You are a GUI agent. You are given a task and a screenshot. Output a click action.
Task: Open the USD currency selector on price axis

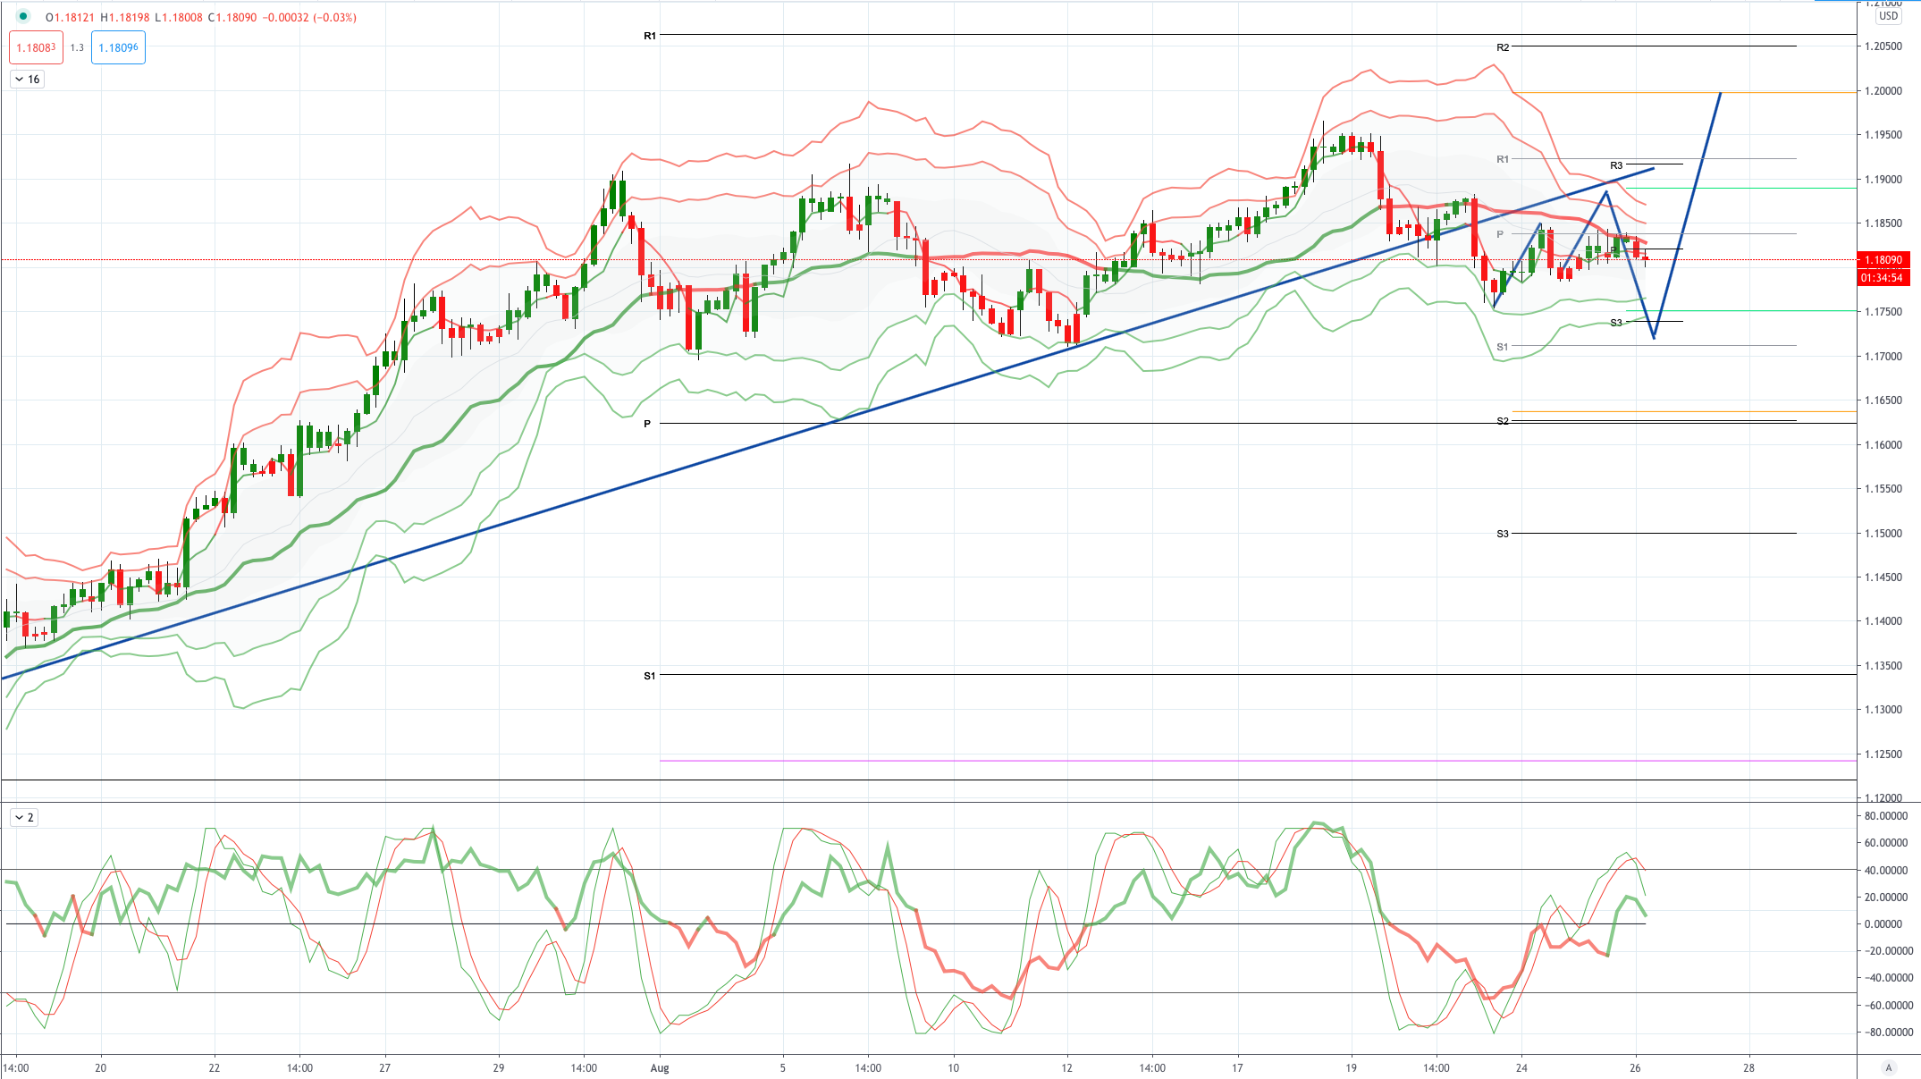tap(1888, 16)
